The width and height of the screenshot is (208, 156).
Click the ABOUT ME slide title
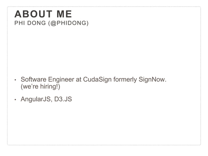[43, 14]
